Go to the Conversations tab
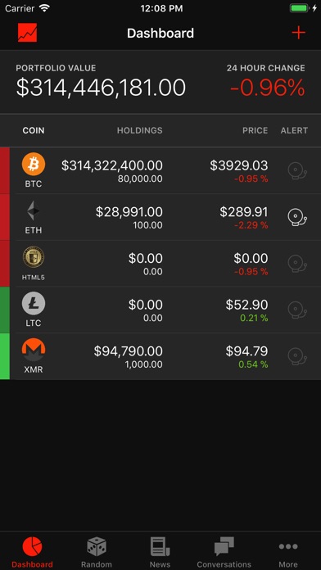This screenshot has width=321, height=570. click(224, 552)
